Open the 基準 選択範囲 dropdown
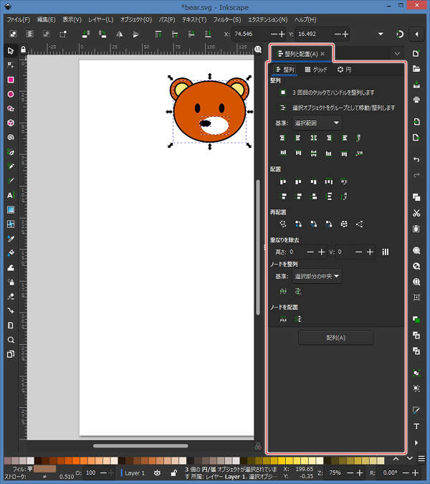The width and height of the screenshot is (430, 484). tap(317, 123)
